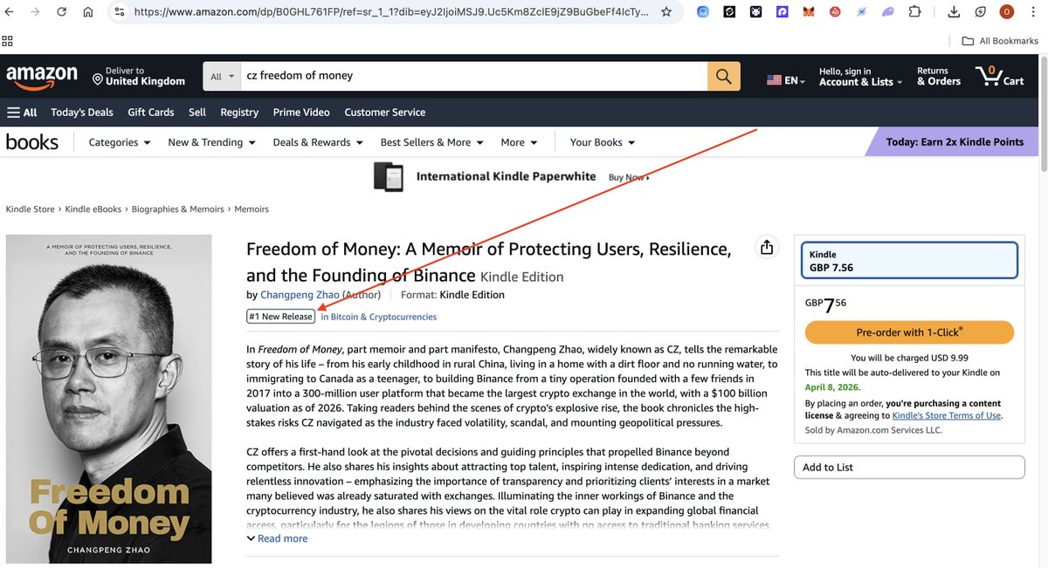
Task: Open the browser Downloads icon
Action: click(954, 12)
